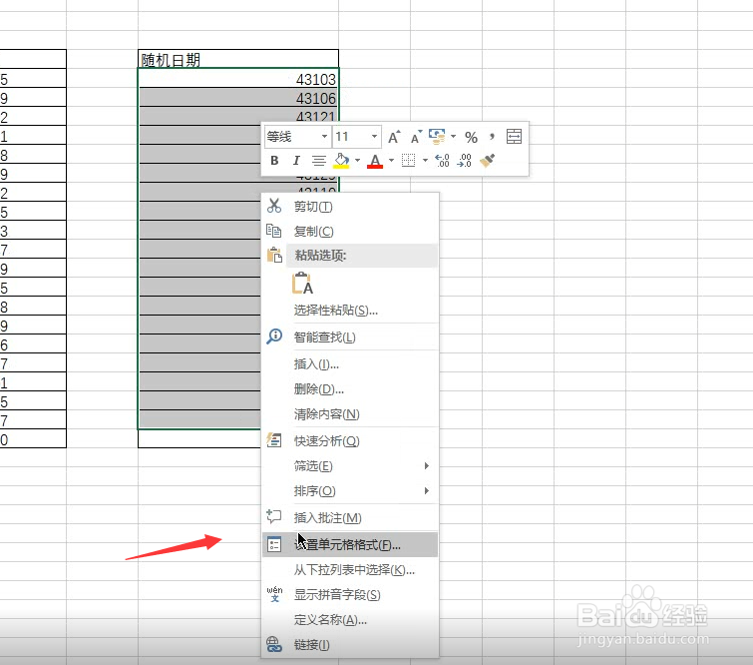Click the merge and center icon
The width and height of the screenshot is (753, 665).
tap(514, 137)
